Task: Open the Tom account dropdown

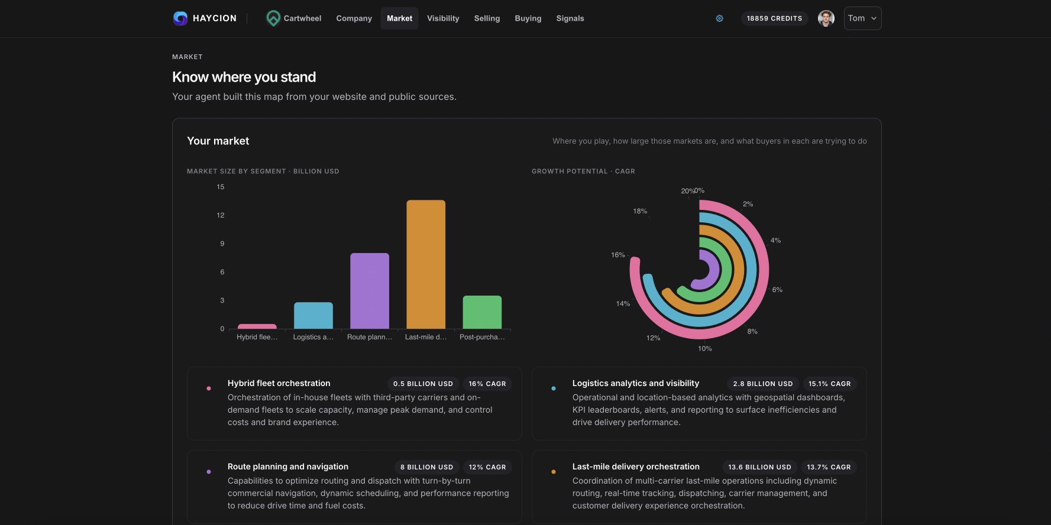Action: pyautogui.click(x=862, y=18)
